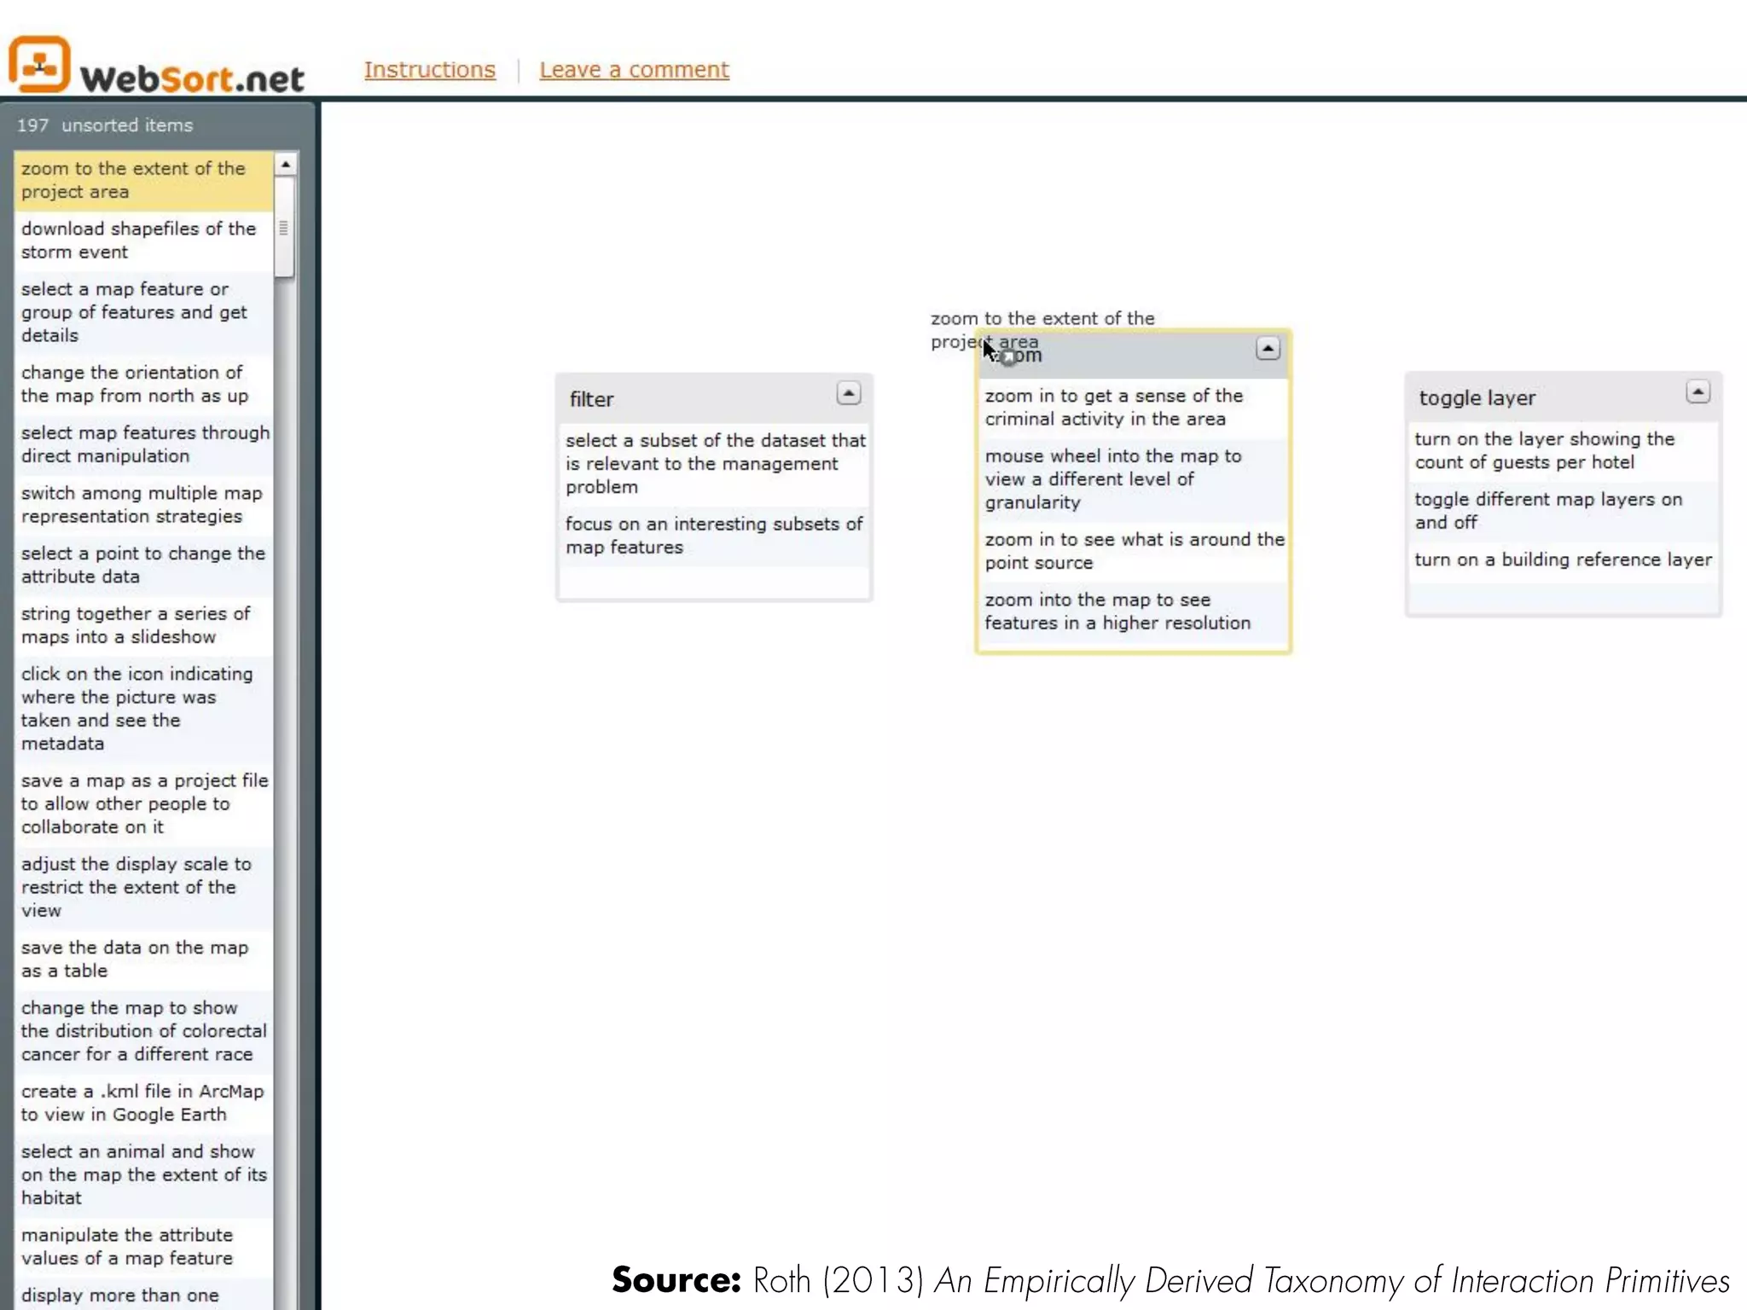Click the toggle layer group title
1747x1310 pixels.
click(1477, 398)
